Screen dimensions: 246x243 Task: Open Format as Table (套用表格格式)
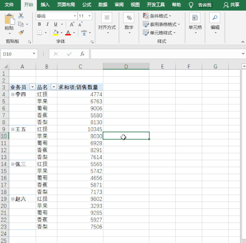(x=161, y=24)
